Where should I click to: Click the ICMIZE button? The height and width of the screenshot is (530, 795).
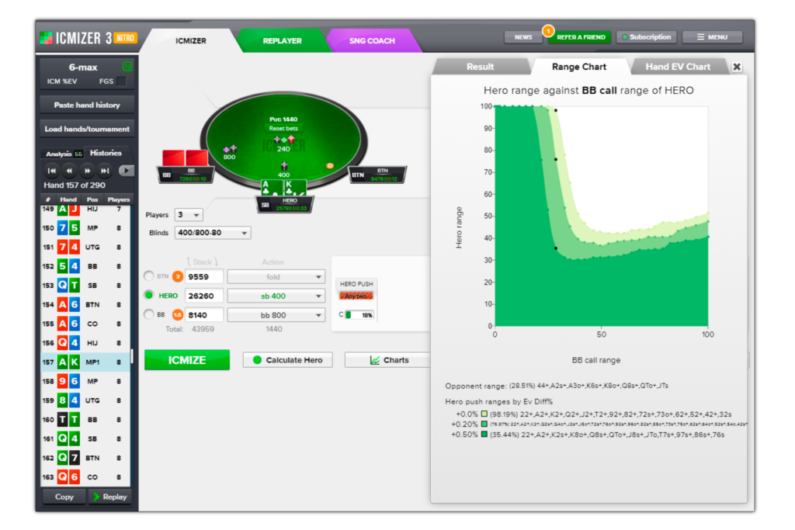[187, 360]
